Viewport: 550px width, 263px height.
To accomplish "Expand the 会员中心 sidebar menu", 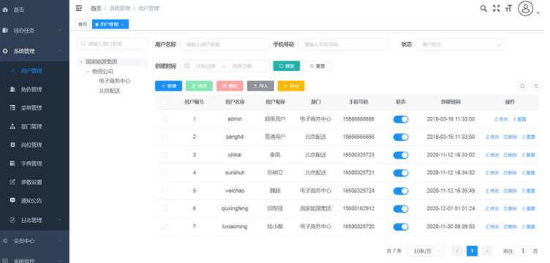I will coord(60,241).
